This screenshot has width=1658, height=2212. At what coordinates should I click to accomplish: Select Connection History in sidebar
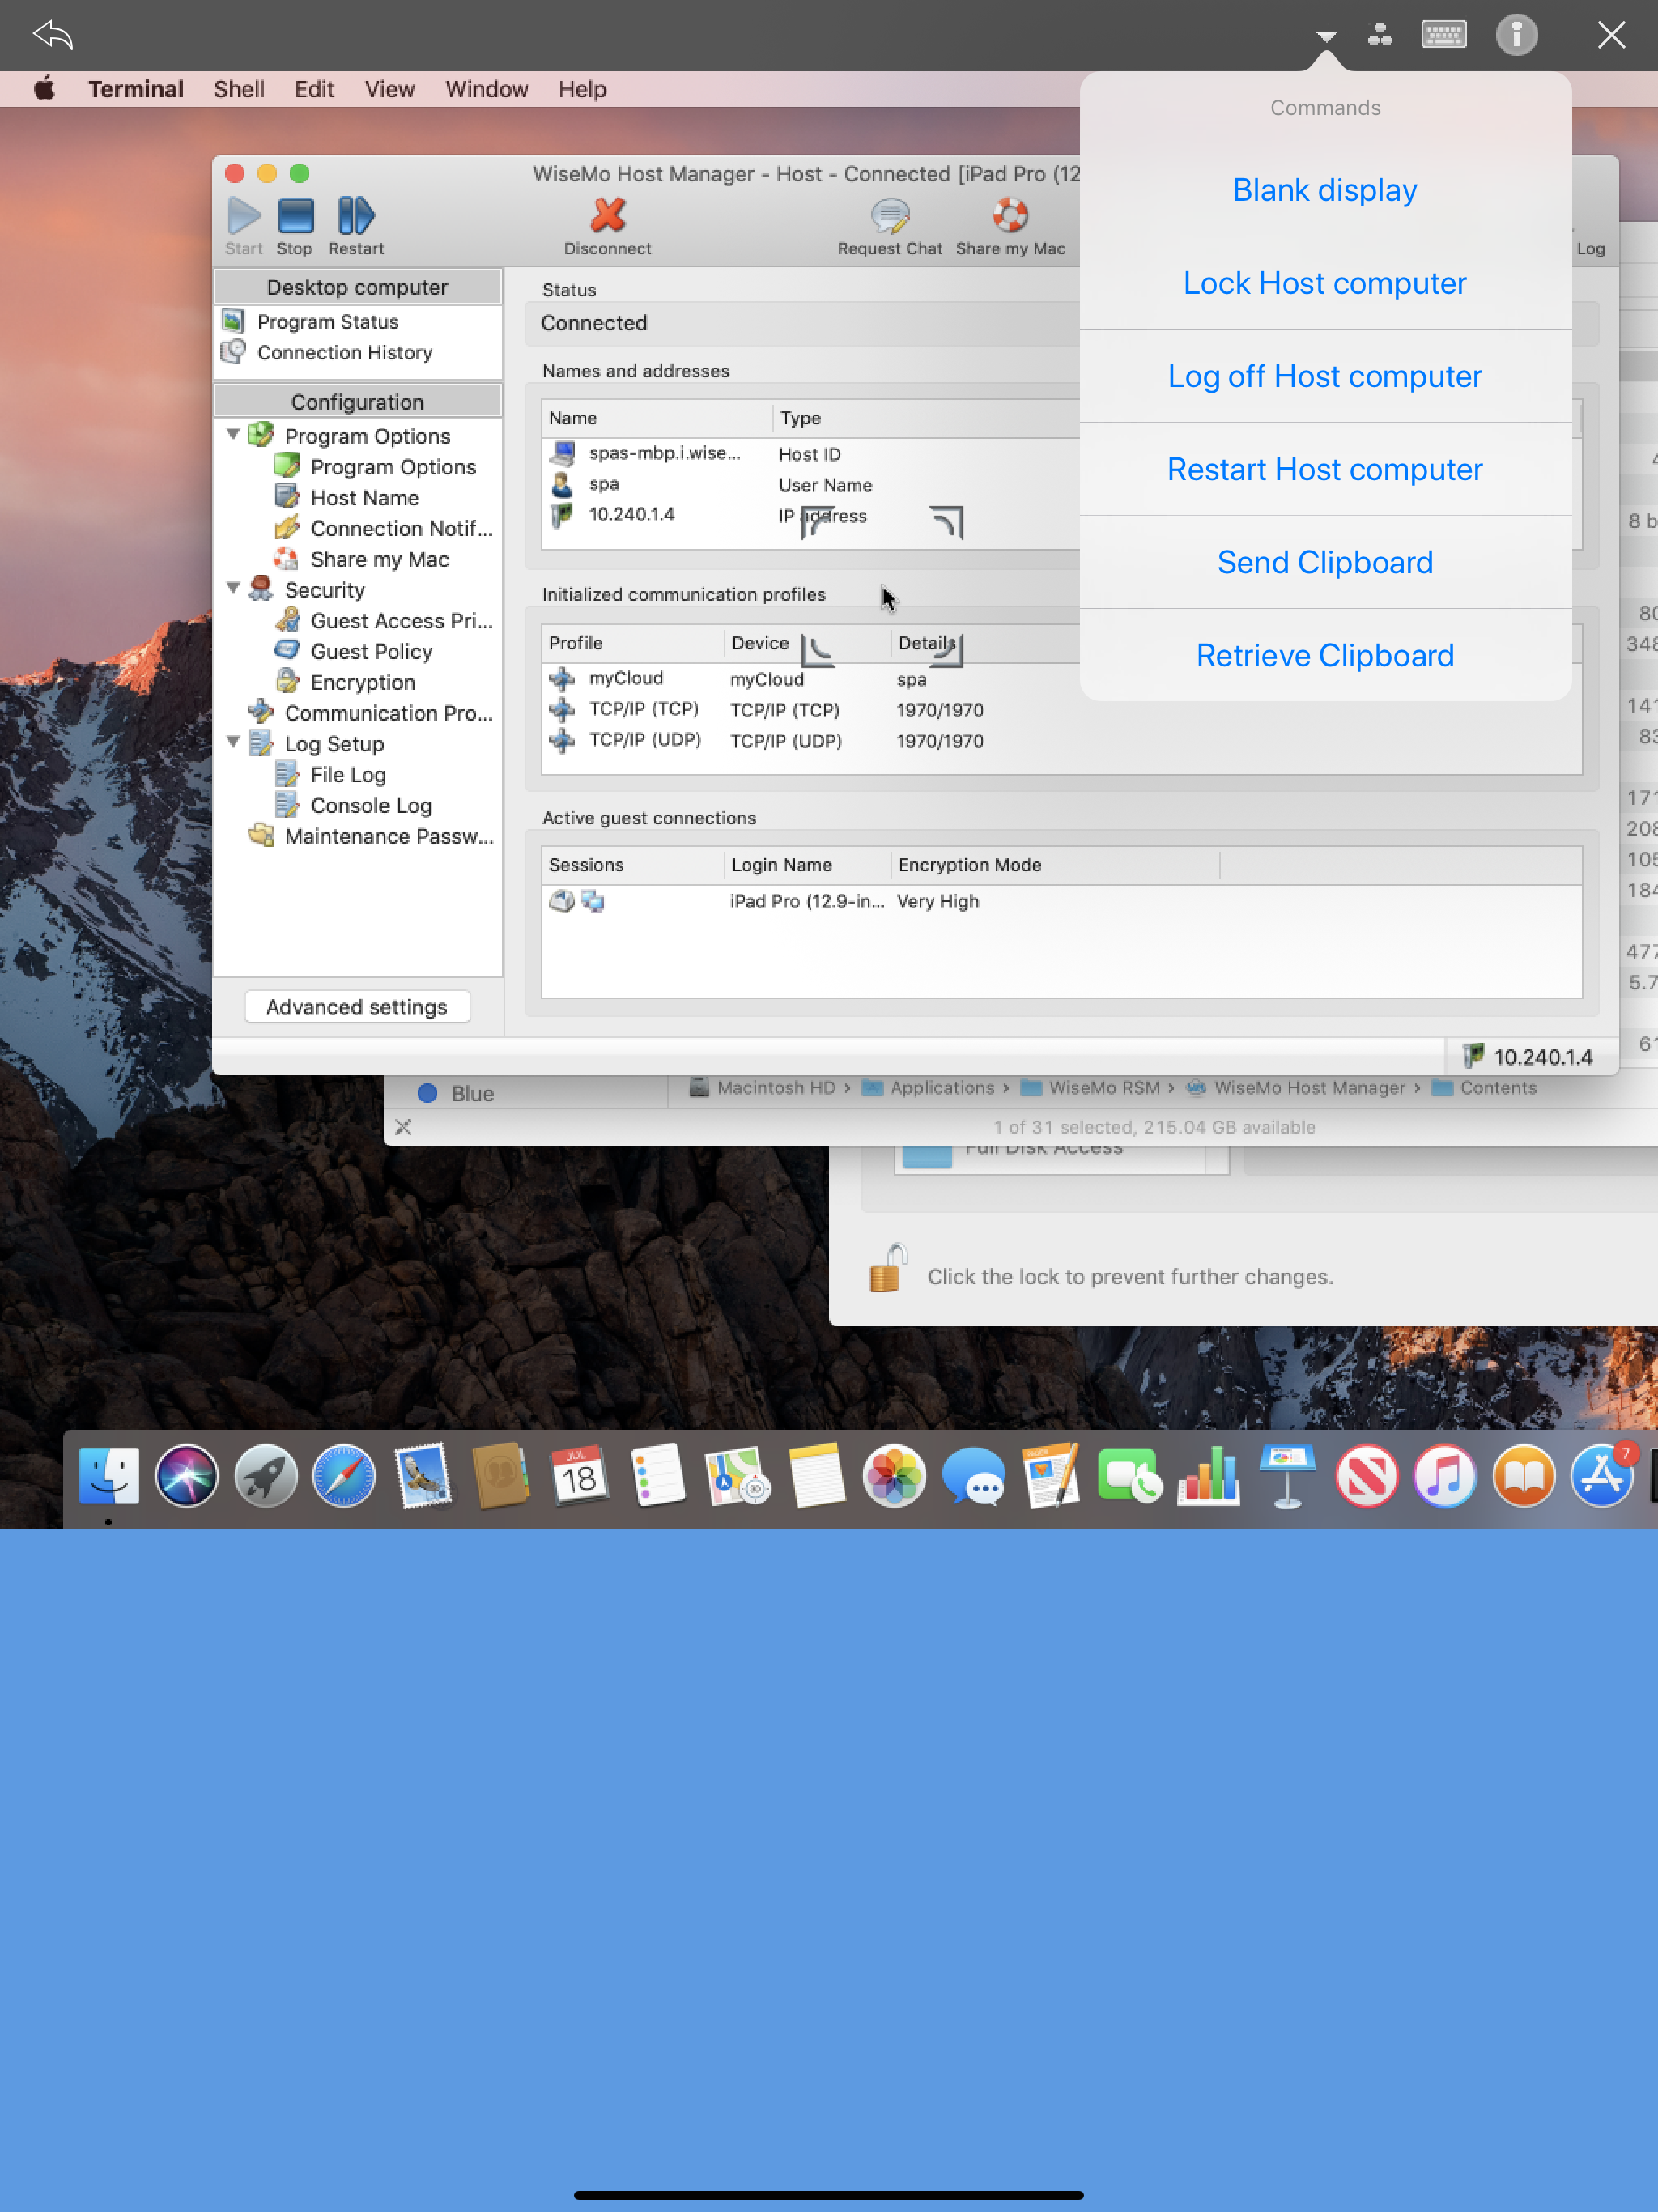(x=344, y=353)
